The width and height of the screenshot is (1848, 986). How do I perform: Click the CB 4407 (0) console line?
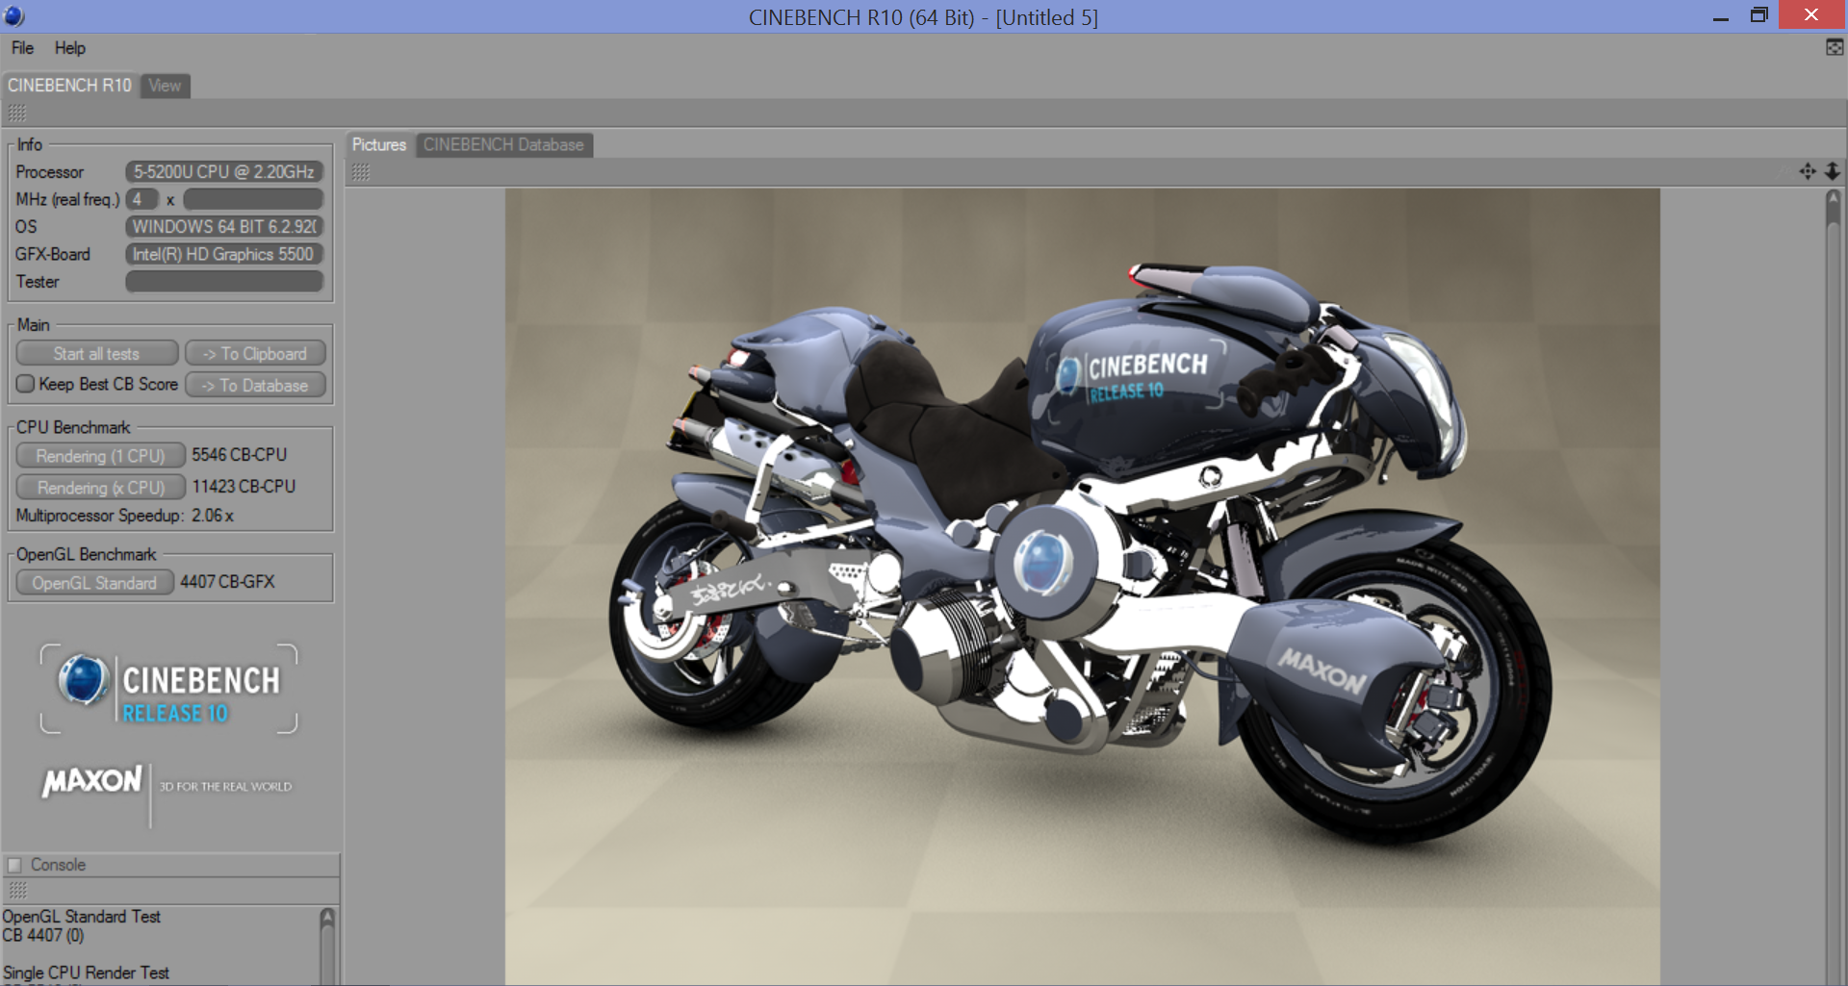click(x=43, y=935)
